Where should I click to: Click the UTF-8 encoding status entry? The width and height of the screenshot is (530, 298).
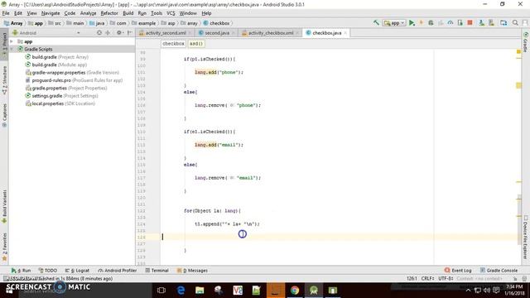click(x=446, y=278)
